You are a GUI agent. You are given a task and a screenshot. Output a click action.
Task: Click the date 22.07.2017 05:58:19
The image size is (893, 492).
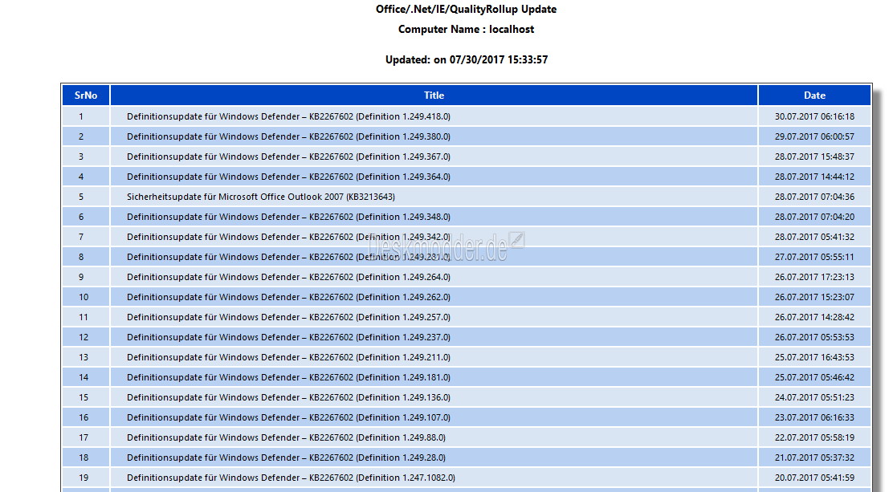coord(814,437)
